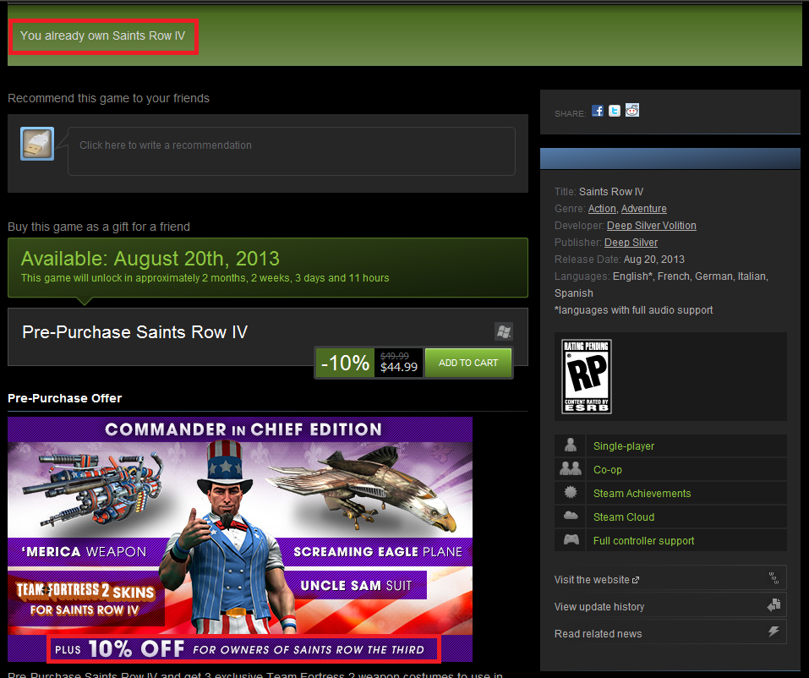Click the 'You already own Saints Row IV' notice
The width and height of the screenshot is (809, 678).
pos(102,36)
